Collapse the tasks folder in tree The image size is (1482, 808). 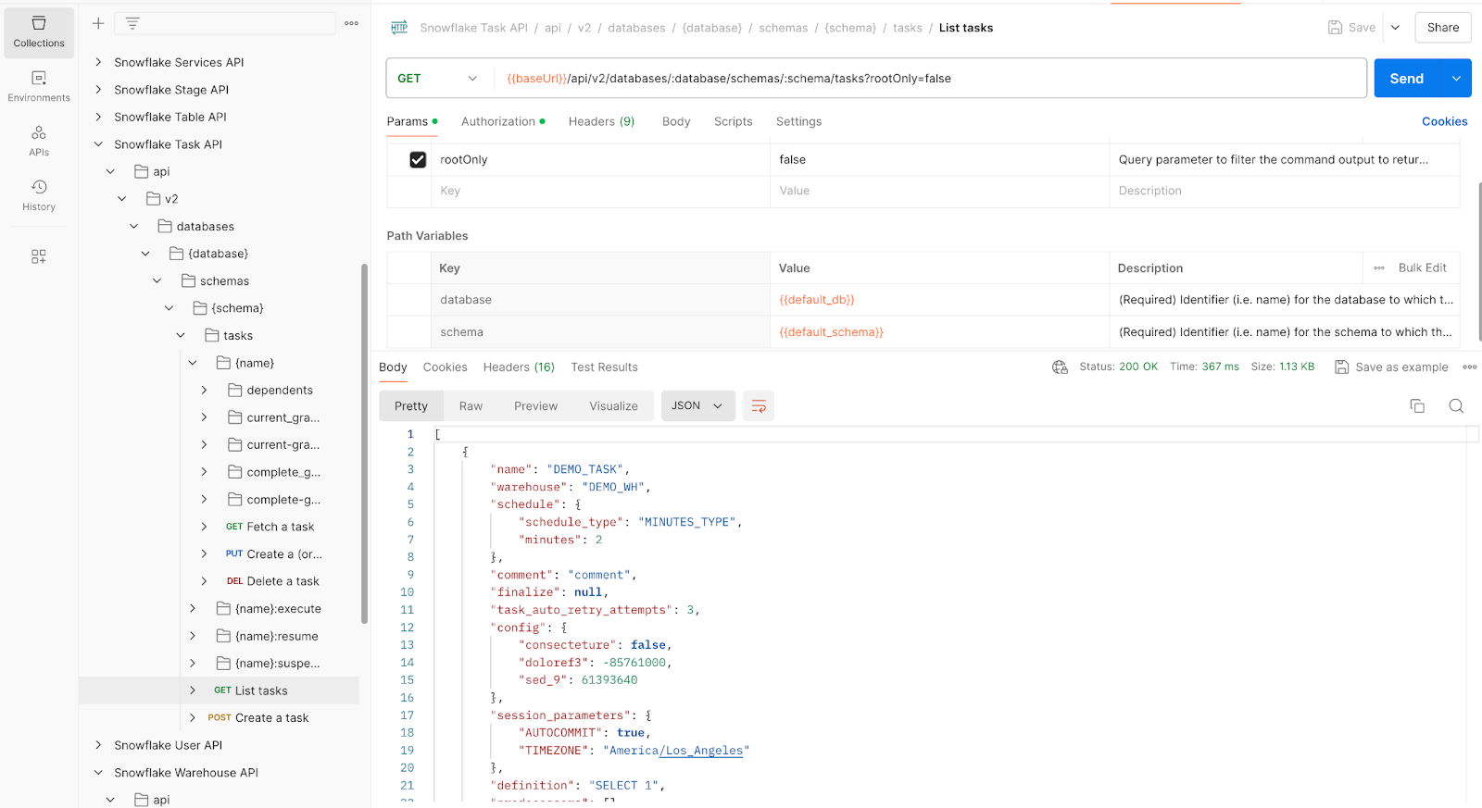pyautogui.click(x=181, y=336)
